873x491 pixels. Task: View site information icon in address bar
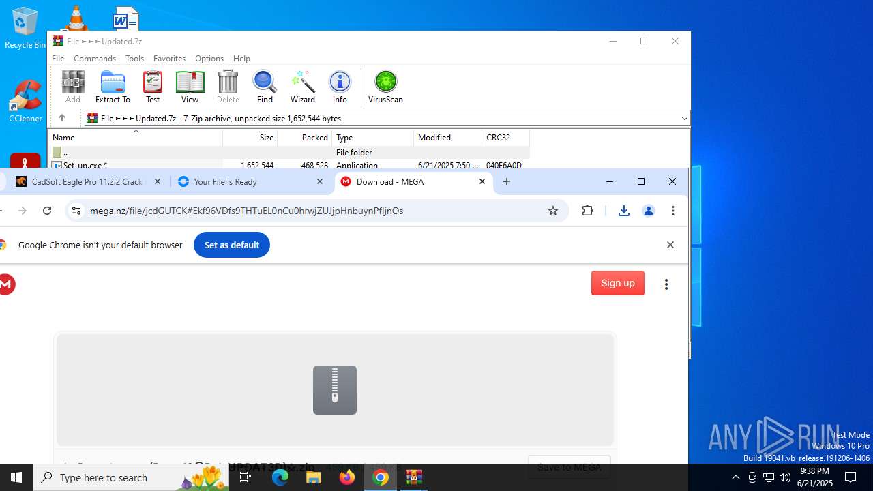coord(76,211)
